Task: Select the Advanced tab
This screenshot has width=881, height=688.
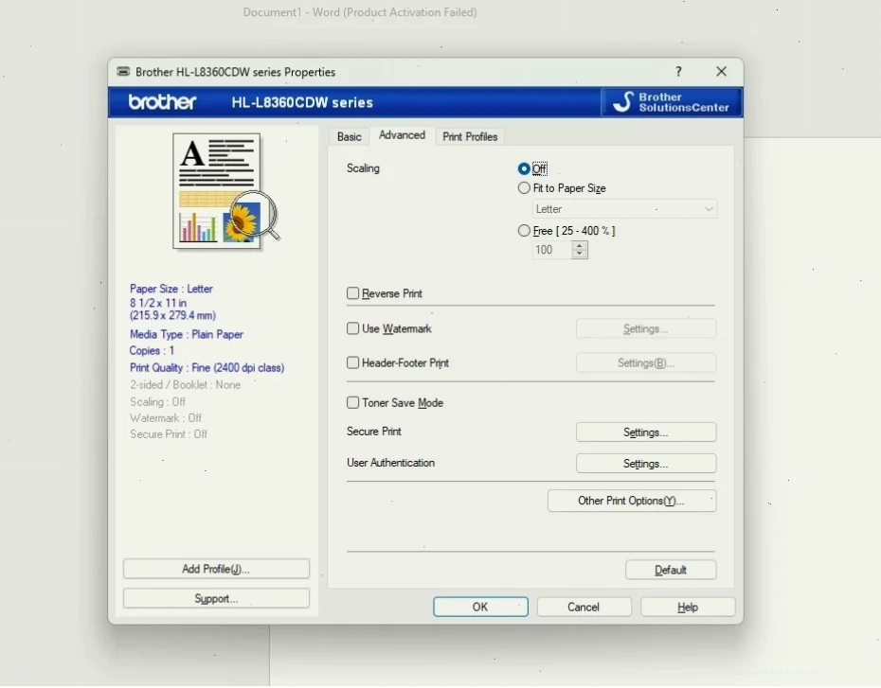Action: [402, 135]
